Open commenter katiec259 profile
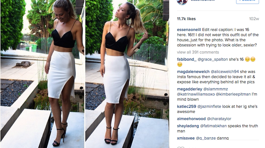265x148 pixels. [187, 107]
